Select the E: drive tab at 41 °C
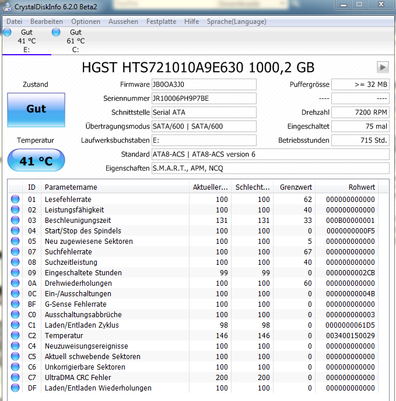The width and height of the screenshot is (396, 401). click(27, 41)
